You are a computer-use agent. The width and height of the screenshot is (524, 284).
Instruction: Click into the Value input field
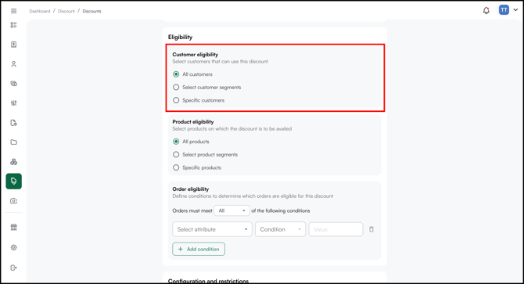336,229
